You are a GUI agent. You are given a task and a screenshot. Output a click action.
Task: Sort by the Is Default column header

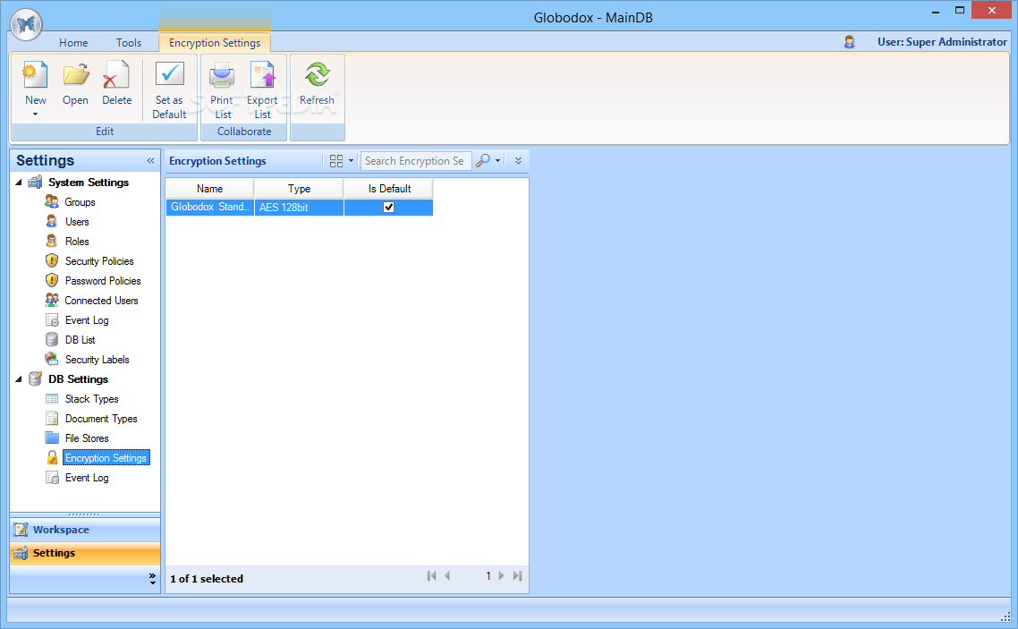[389, 189]
